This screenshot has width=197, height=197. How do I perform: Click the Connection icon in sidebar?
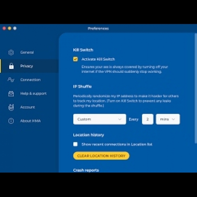[11, 80]
